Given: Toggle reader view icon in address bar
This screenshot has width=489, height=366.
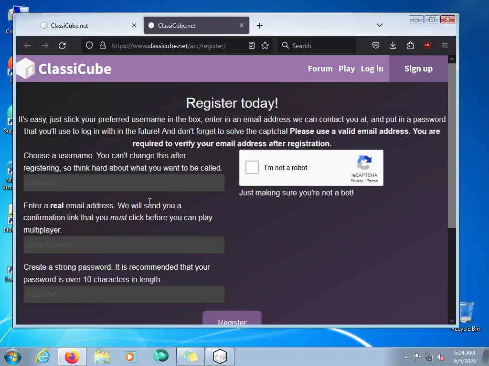Looking at the screenshot, I should (x=252, y=45).
